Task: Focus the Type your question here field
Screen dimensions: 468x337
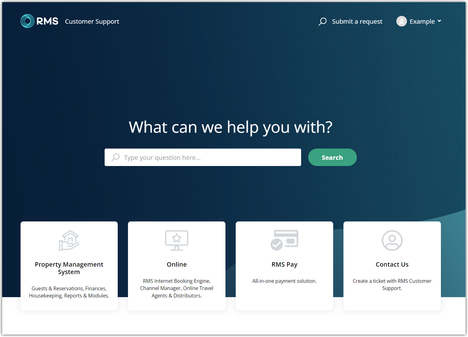Action: coord(209,158)
